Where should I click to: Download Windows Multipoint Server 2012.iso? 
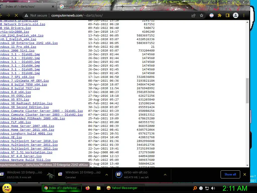tap(29, 149)
